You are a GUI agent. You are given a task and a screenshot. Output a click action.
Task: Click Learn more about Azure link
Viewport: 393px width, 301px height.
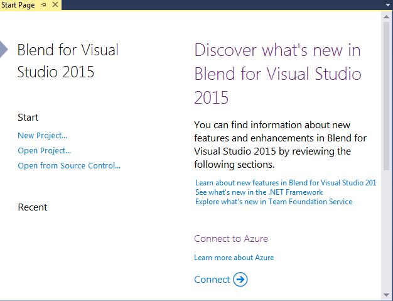point(234,258)
